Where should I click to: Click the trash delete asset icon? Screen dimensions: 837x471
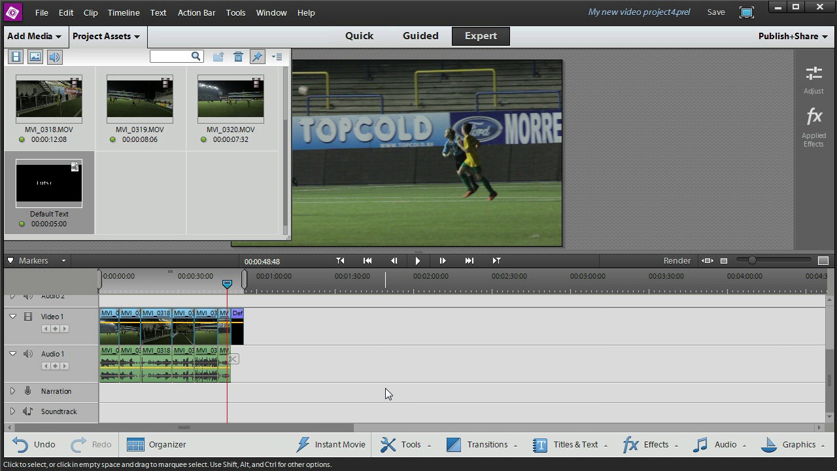pos(238,57)
